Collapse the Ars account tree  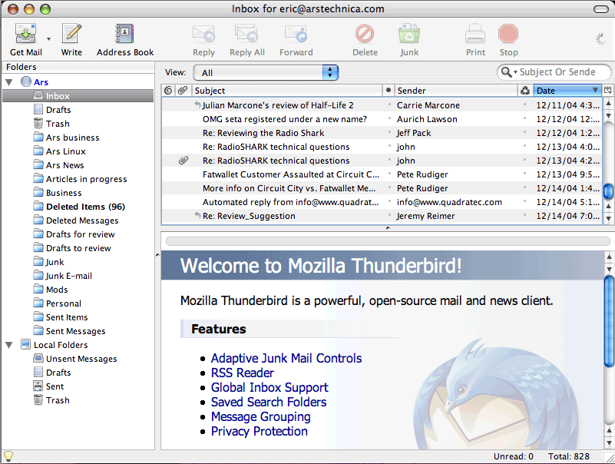click(9, 82)
